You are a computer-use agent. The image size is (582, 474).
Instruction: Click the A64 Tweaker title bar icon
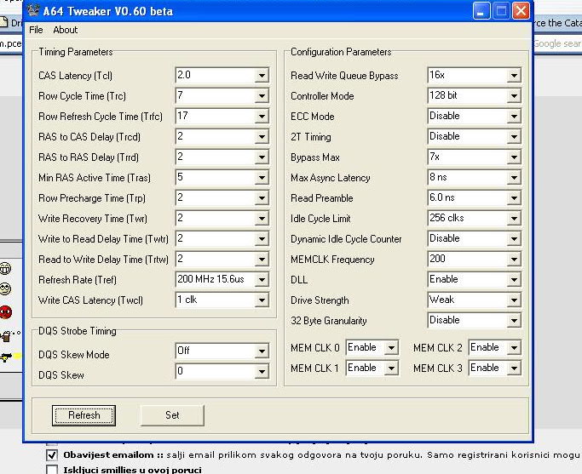(32, 11)
